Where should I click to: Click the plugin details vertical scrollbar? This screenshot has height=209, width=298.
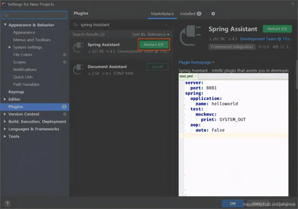point(296,74)
